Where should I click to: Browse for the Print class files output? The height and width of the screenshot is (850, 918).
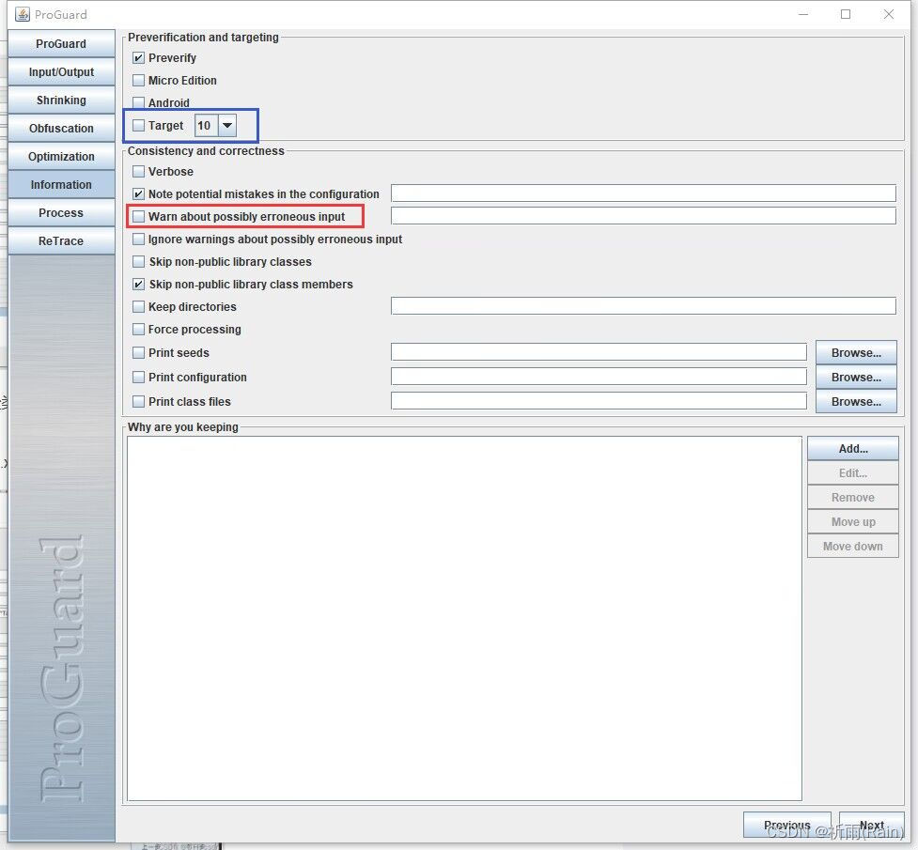pyautogui.click(x=856, y=402)
